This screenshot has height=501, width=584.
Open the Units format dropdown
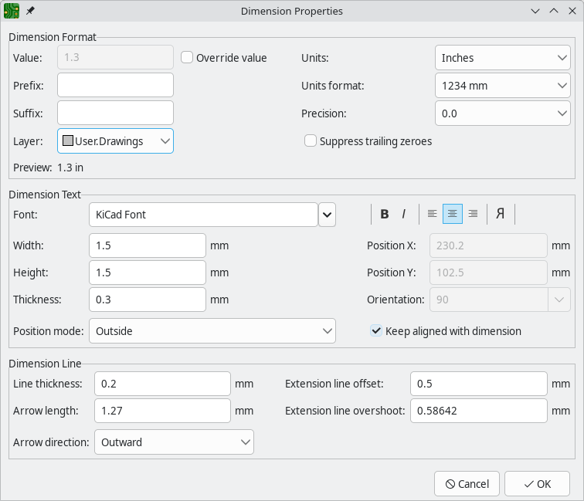[x=502, y=86]
